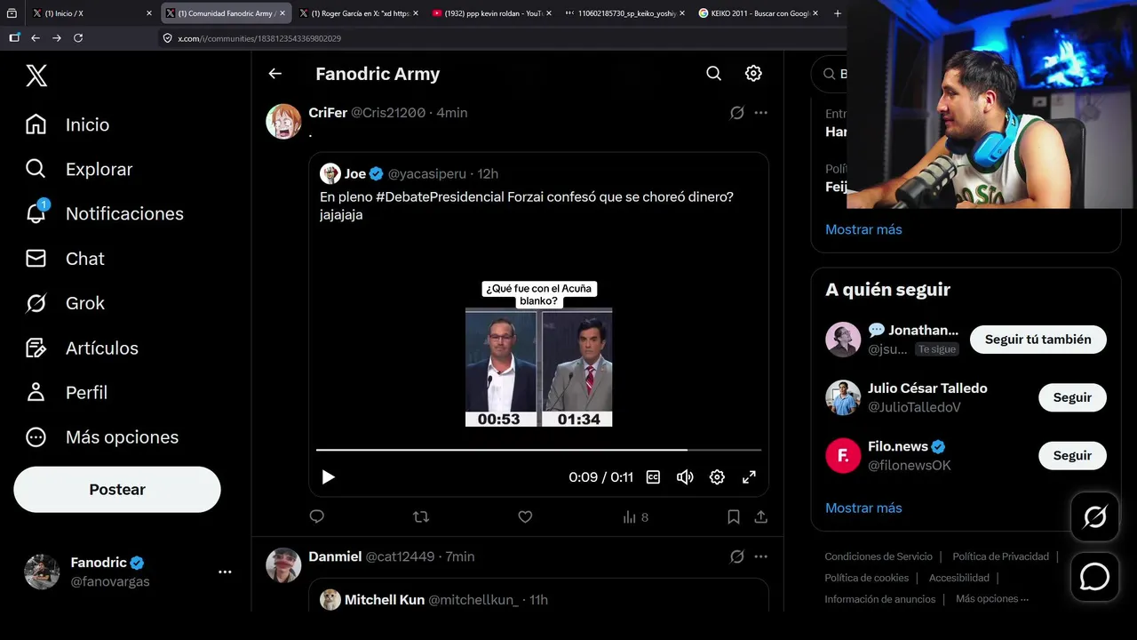Click Seguir tú también for Jonathan
This screenshot has width=1137, height=640.
(1038, 339)
